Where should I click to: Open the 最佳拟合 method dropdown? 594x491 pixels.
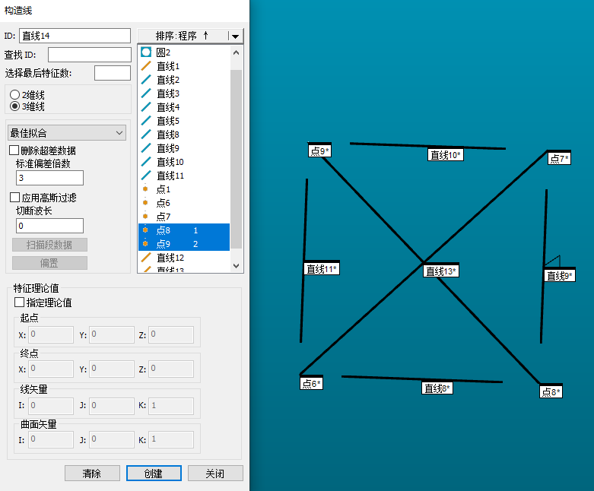pos(68,133)
